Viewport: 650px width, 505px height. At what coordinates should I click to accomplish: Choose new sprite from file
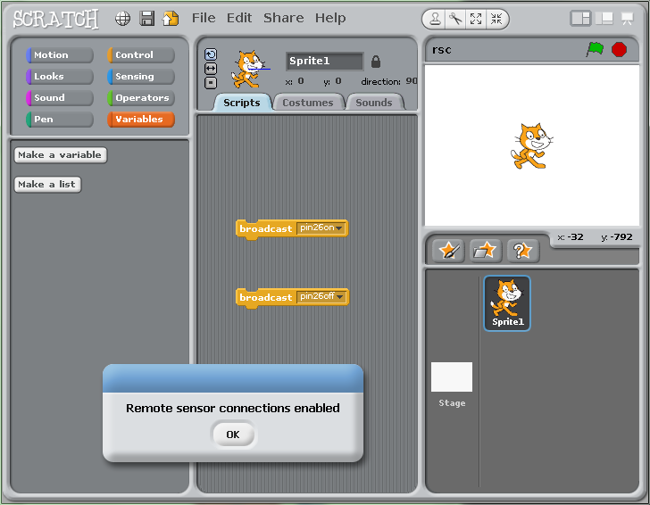click(486, 251)
